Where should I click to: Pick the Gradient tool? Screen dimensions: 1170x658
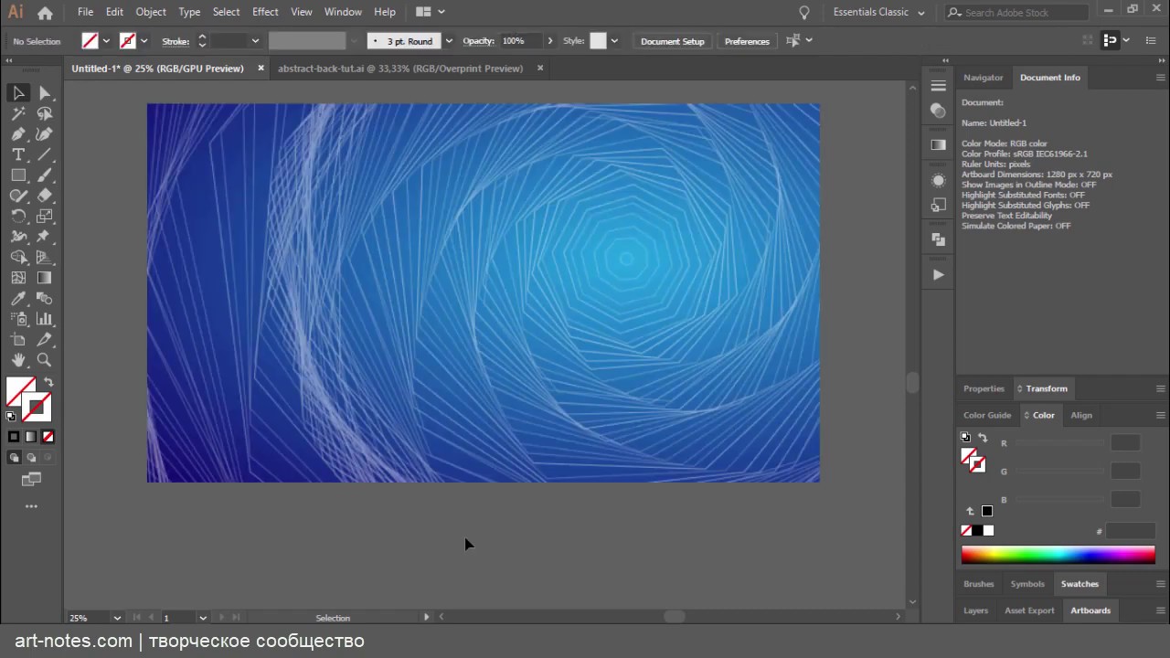pyautogui.click(x=44, y=278)
